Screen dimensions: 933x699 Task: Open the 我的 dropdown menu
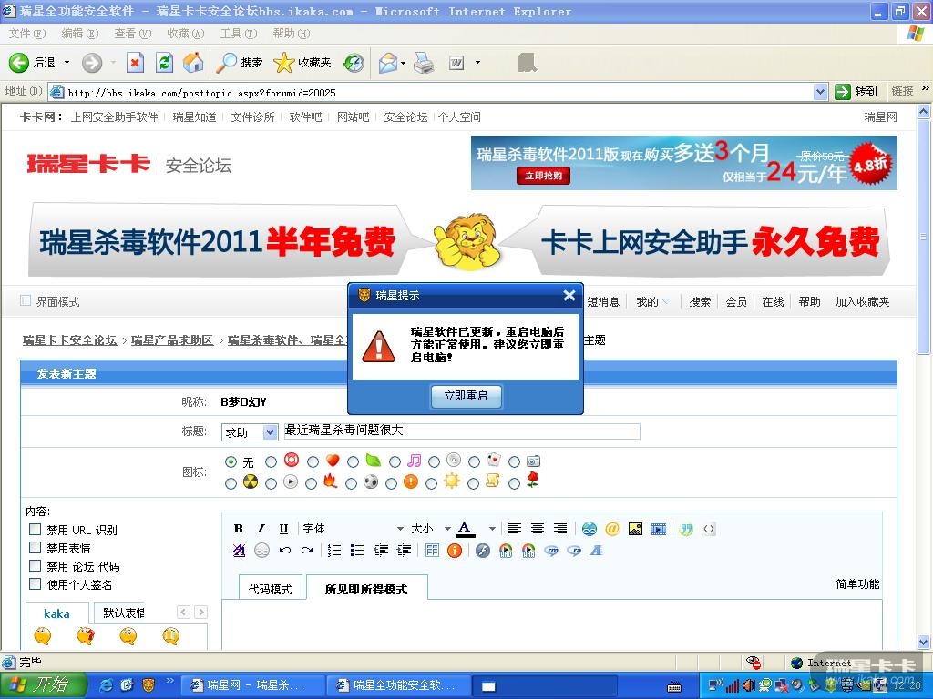pyautogui.click(x=652, y=302)
